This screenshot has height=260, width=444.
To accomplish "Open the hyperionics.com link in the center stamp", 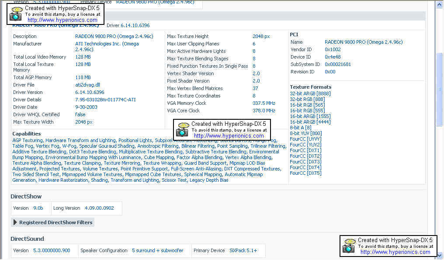I will point(229,136).
